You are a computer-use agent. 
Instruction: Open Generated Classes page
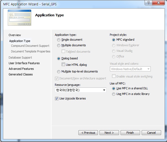pyautogui.click(x=21, y=74)
